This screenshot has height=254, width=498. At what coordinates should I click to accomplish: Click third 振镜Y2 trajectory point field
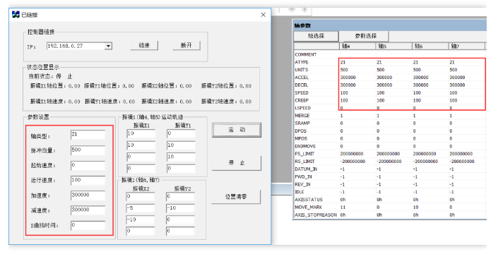180,219
